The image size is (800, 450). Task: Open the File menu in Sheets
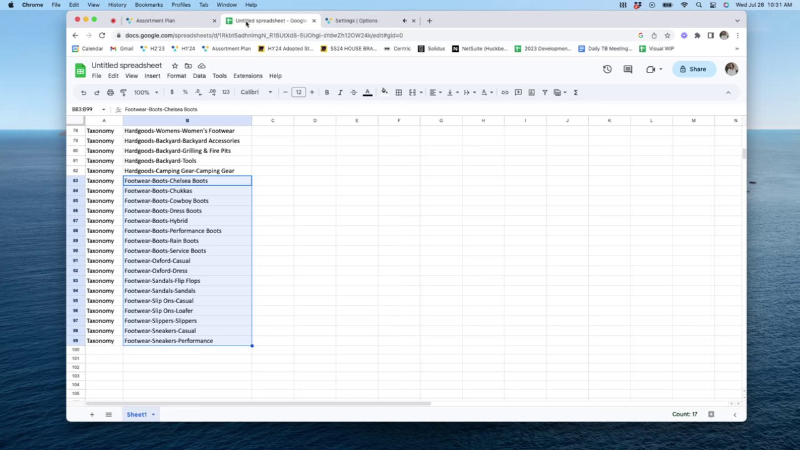[96, 76]
